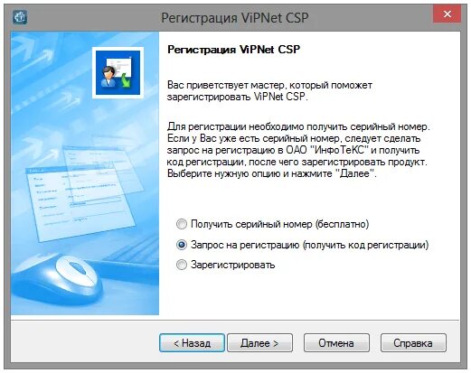471x373 pixels.
Task: Cancel the wizard via 'Отмена' button
Action: coord(336,342)
